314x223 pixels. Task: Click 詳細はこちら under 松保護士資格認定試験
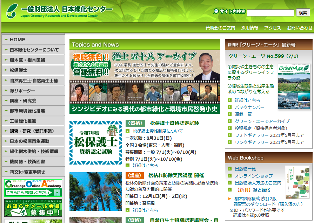point(145,166)
